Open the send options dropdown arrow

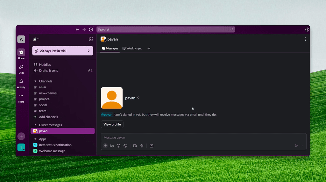pyautogui.click(x=302, y=146)
